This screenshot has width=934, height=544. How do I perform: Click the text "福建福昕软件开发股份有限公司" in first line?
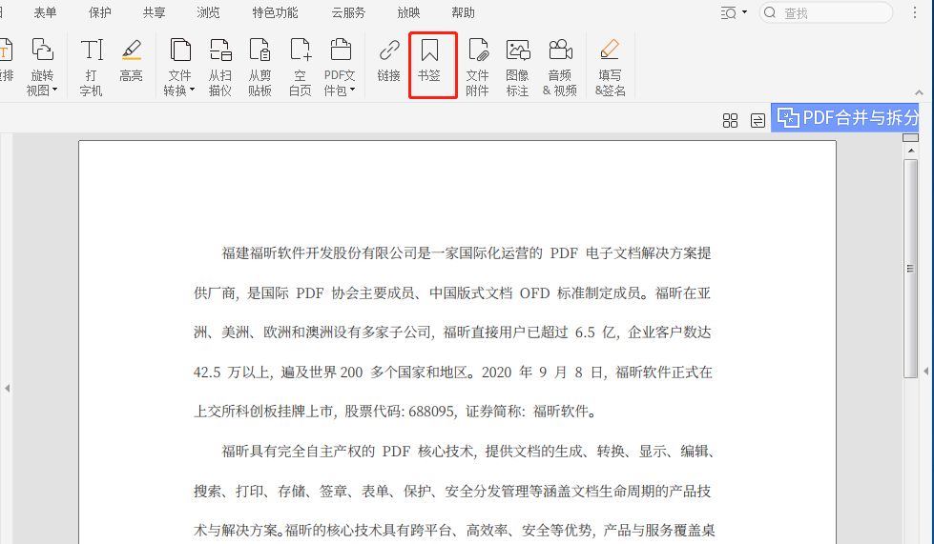pos(320,253)
